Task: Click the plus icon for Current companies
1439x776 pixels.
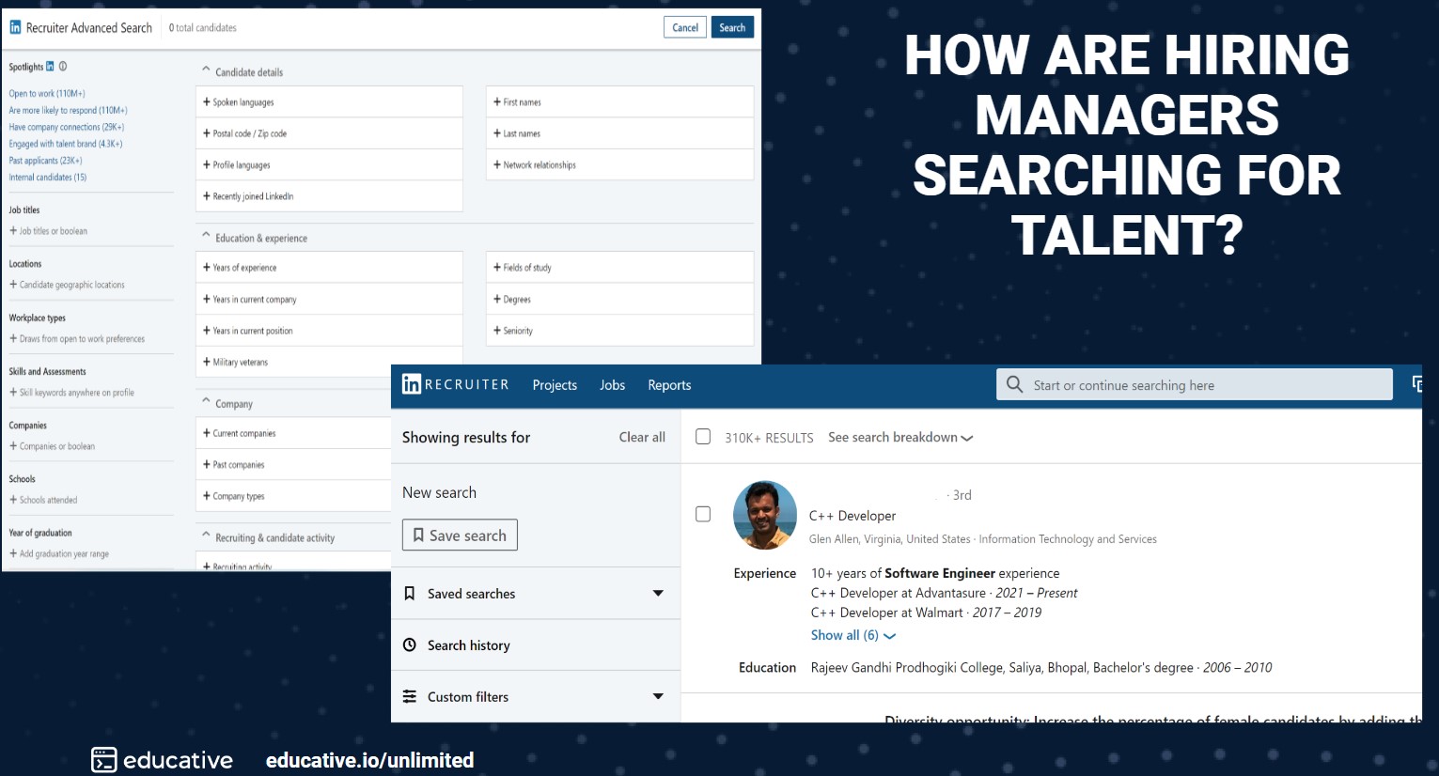Action: point(207,433)
